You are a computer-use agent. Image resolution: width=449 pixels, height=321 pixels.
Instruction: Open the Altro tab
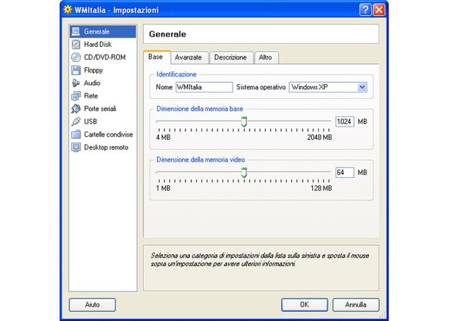coord(265,57)
